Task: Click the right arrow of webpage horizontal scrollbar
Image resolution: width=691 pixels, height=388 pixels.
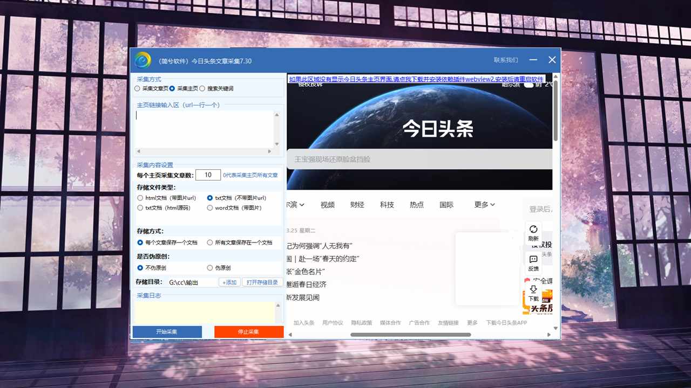Action: (x=550, y=335)
